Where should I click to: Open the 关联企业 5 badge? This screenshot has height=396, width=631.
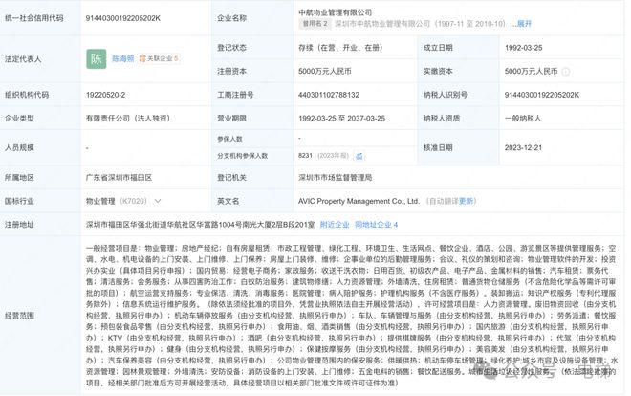[x=159, y=58]
